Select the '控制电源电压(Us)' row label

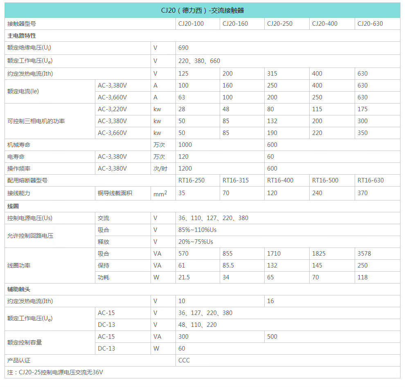click(30, 218)
